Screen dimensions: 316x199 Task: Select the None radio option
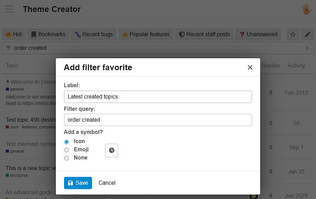66,158
